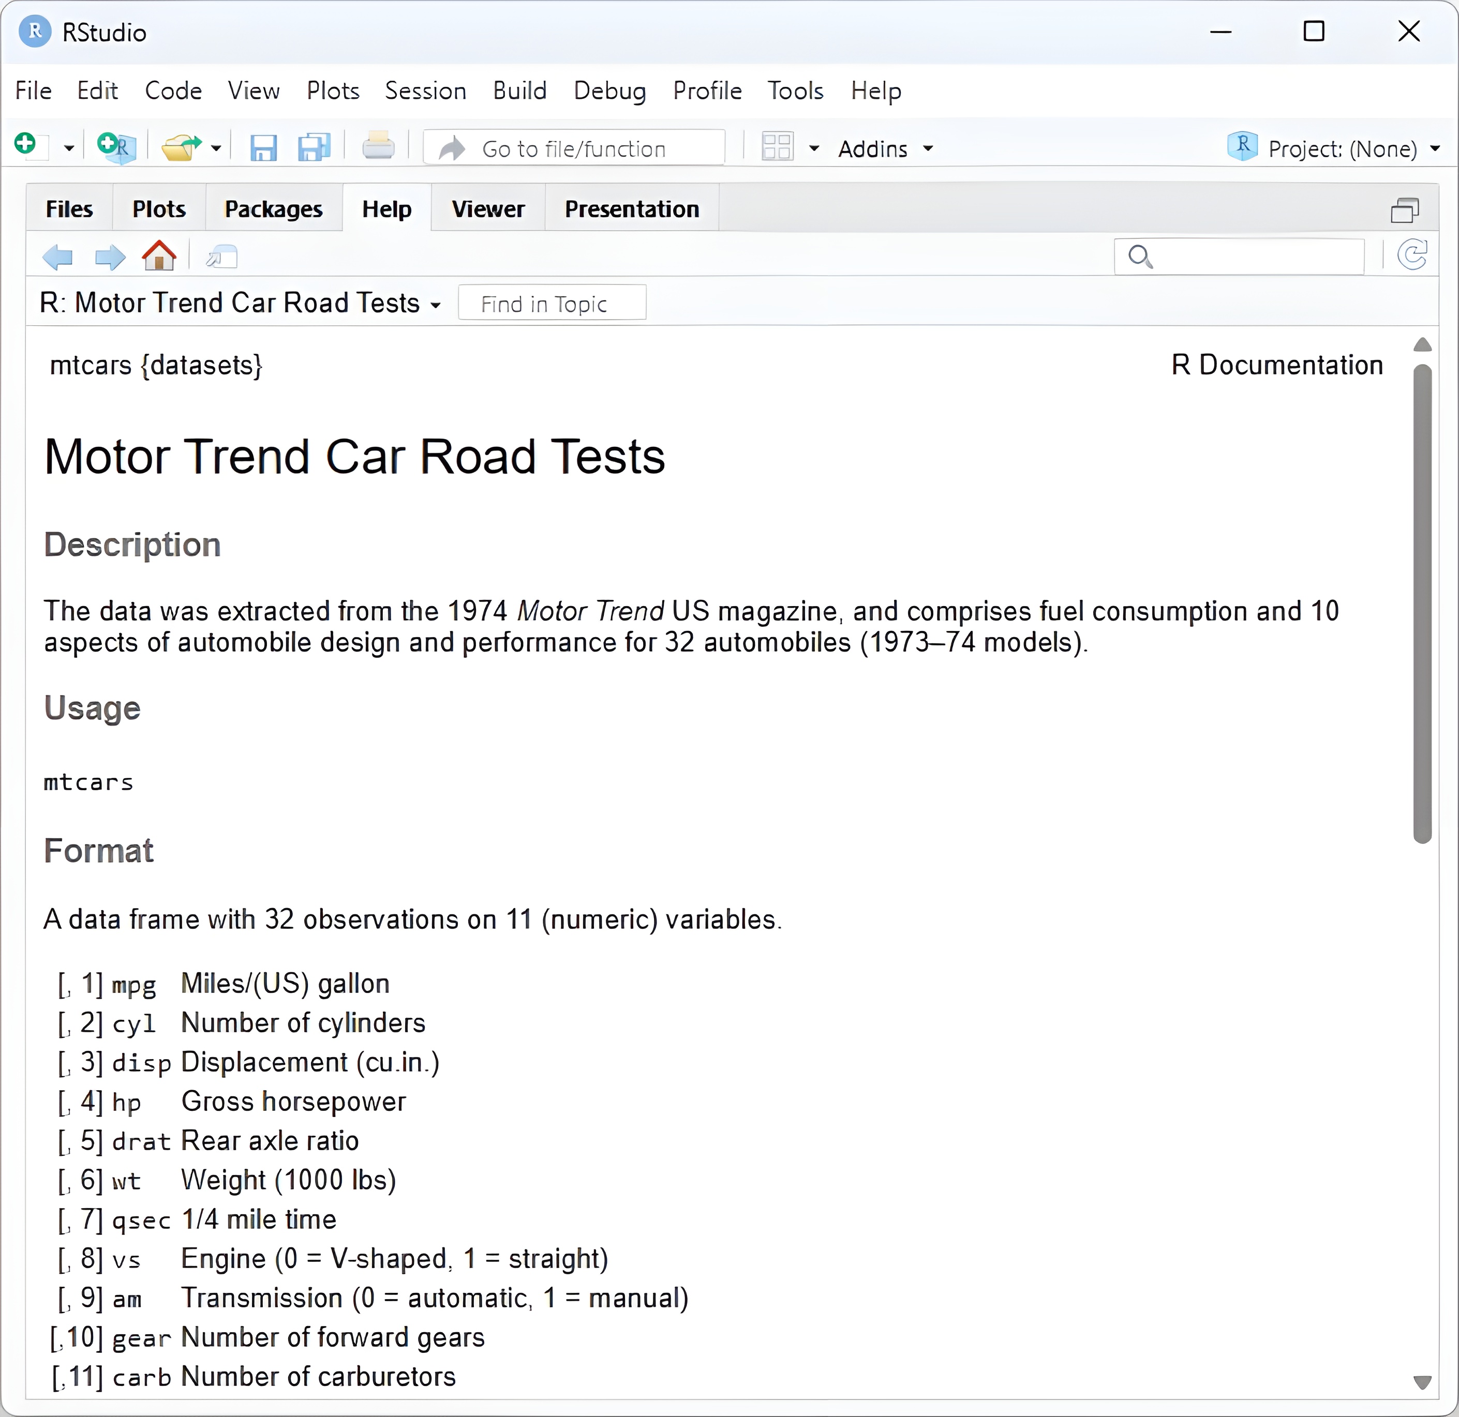Viewport: 1459px width, 1417px height.
Task: Maximize the Help pane
Action: coord(1404,210)
